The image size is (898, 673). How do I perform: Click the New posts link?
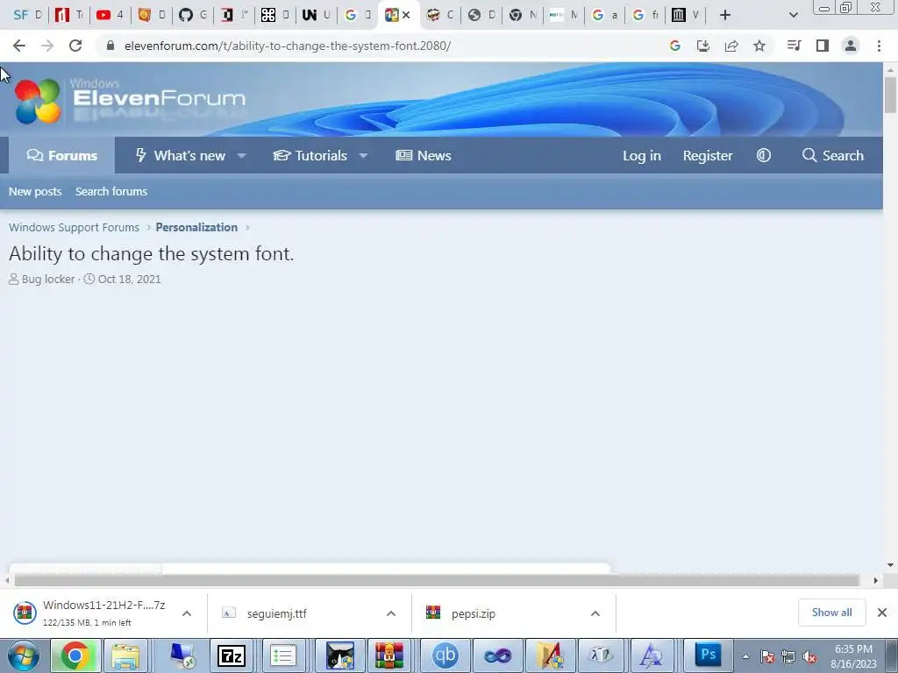click(x=35, y=192)
